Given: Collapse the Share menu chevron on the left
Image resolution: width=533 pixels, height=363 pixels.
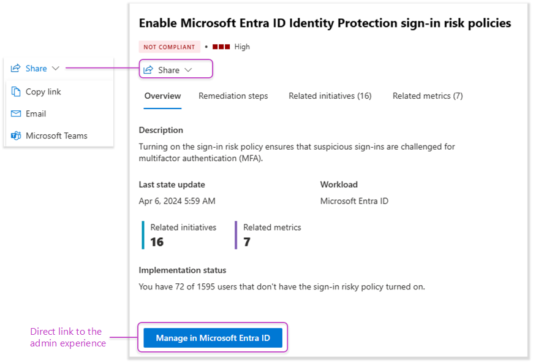Looking at the screenshot, I should point(56,69).
